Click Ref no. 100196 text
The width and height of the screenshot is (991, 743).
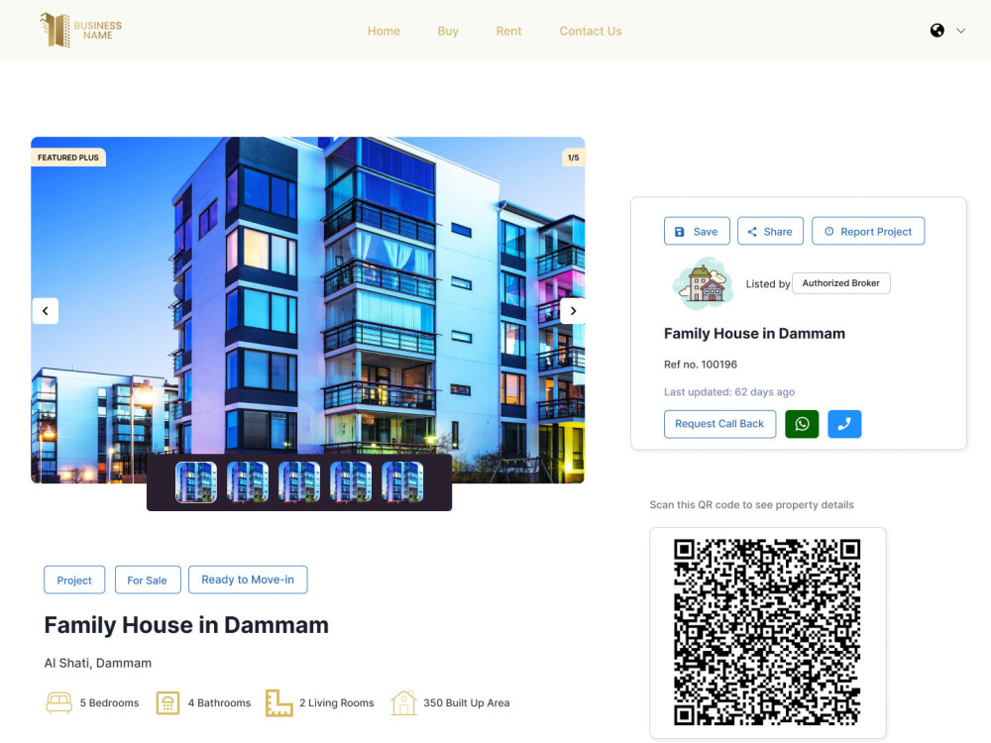[701, 365]
